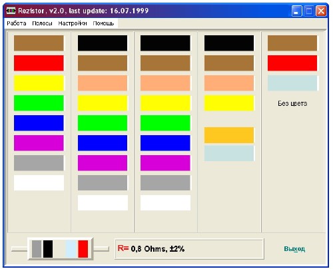333x269 pixels.
Task: Pick silver swatch in multiplier column
Action: tap(229, 153)
